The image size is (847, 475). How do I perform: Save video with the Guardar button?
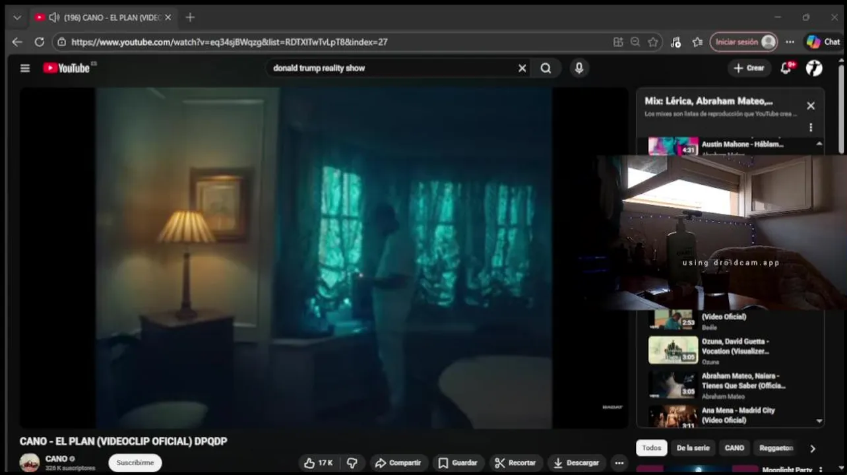[x=458, y=463]
